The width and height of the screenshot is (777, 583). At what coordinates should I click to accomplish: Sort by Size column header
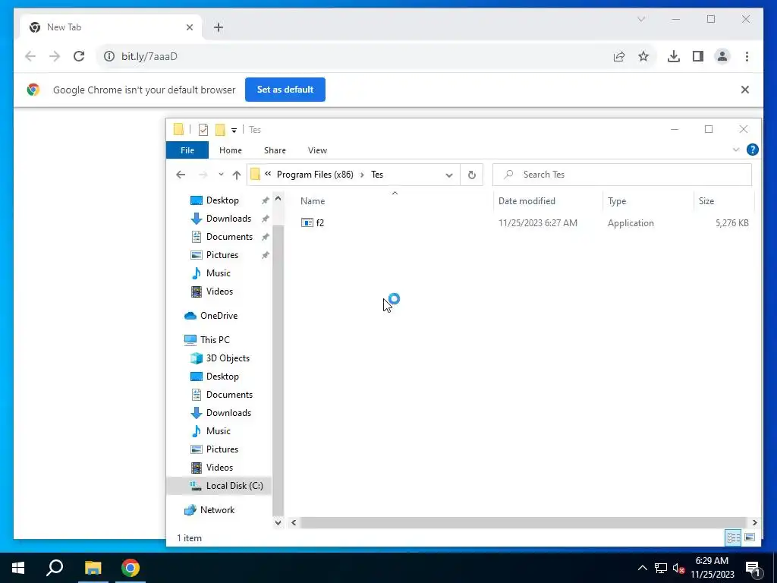706,201
